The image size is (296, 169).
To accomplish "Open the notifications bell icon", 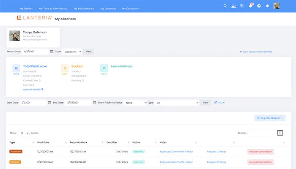I will point(250,6).
